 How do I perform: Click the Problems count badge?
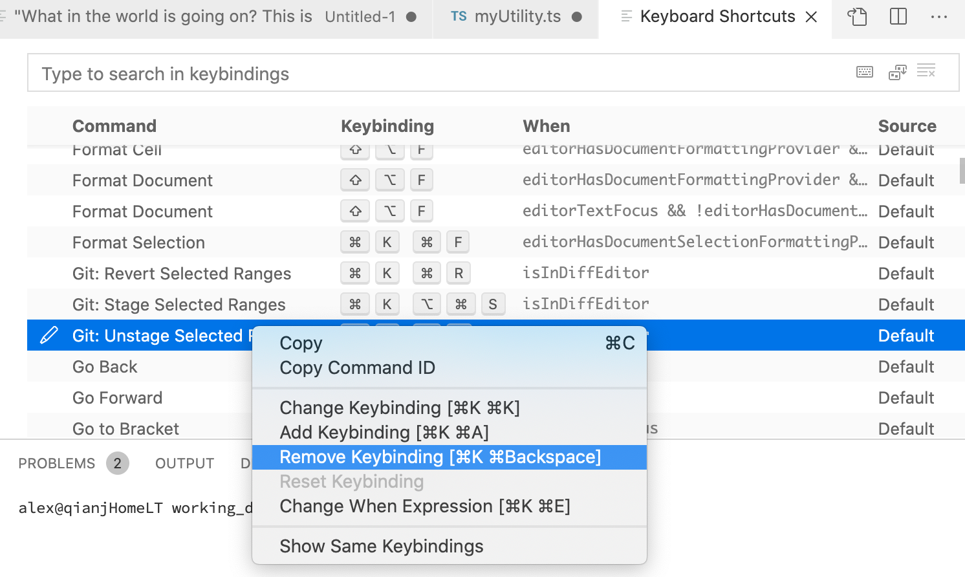117,463
